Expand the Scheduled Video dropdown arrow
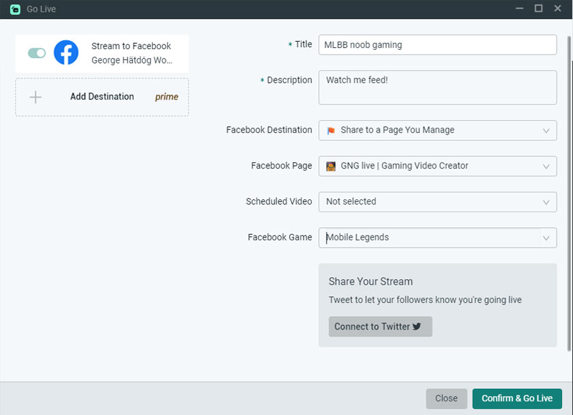The height and width of the screenshot is (415, 573). [x=546, y=202]
